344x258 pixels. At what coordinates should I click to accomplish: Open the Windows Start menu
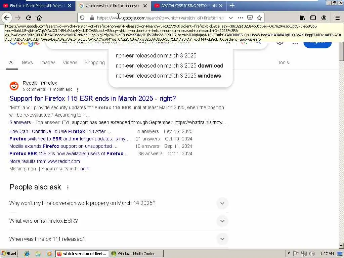(x=9, y=254)
